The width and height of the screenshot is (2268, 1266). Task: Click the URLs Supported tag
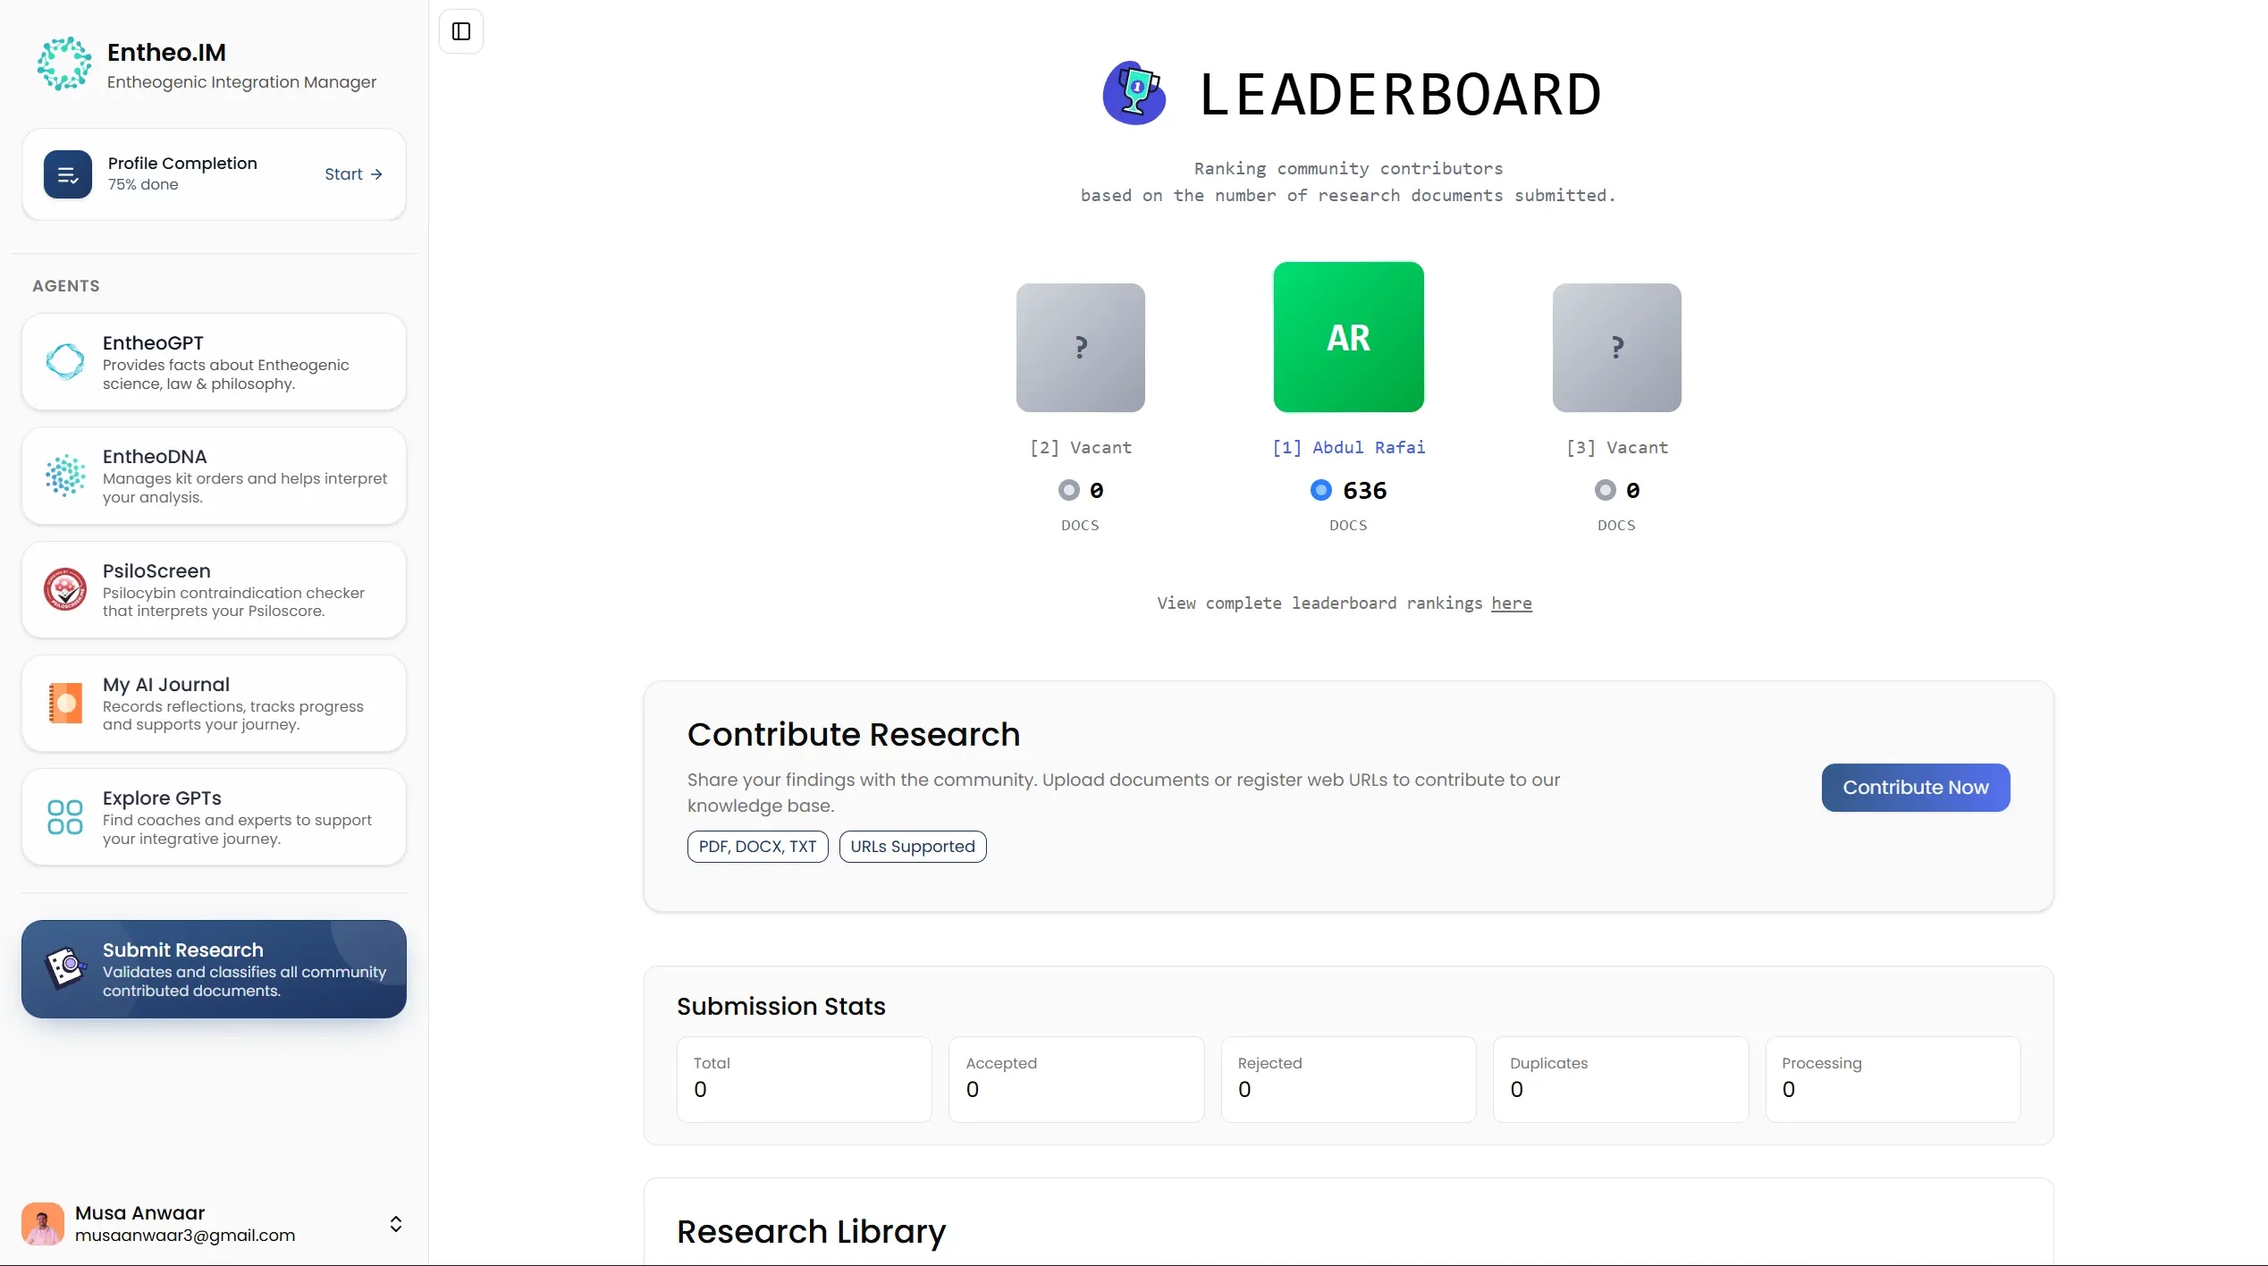(912, 847)
